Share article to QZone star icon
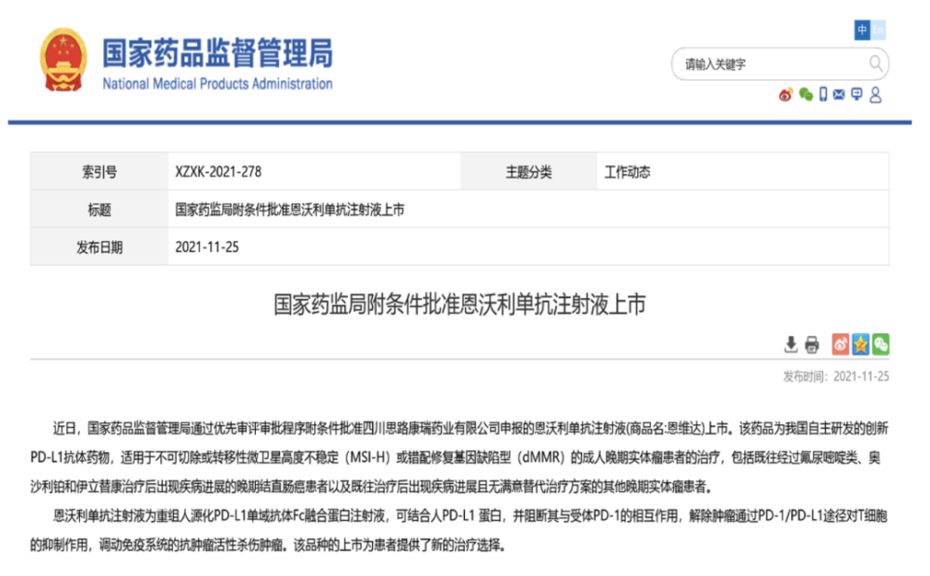Screen dimensions: 930x576 [x=860, y=344]
